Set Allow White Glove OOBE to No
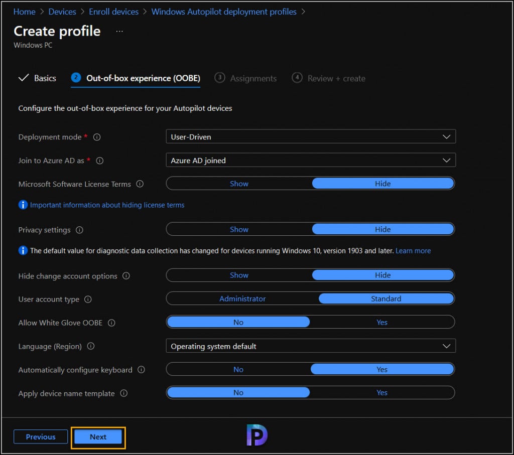 pyautogui.click(x=238, y=323)
